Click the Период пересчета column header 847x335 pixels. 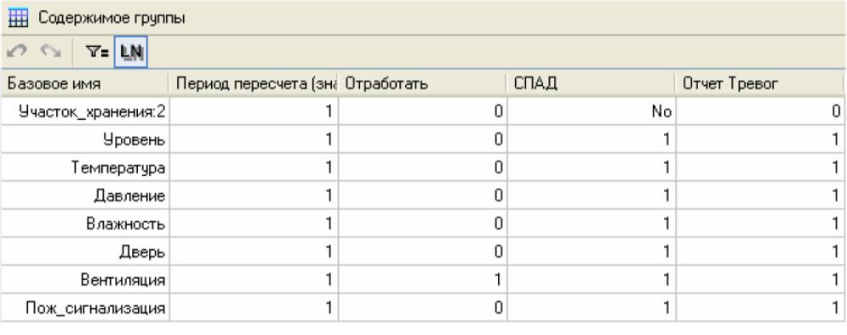tap(255, 84)
